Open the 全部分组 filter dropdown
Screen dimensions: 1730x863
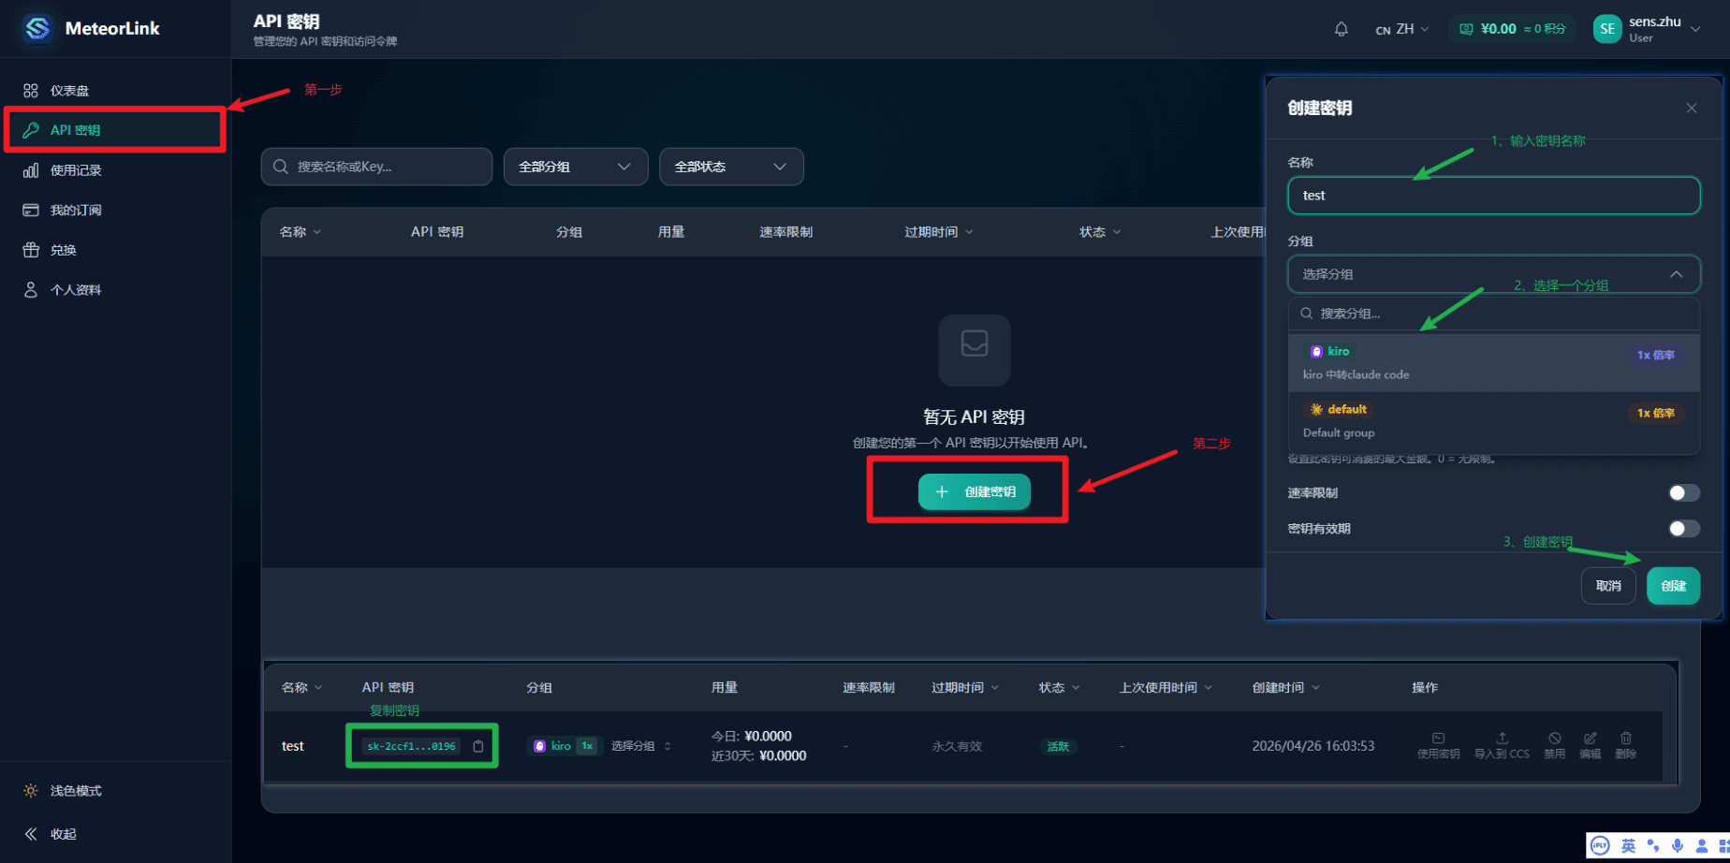pos(576,167)
